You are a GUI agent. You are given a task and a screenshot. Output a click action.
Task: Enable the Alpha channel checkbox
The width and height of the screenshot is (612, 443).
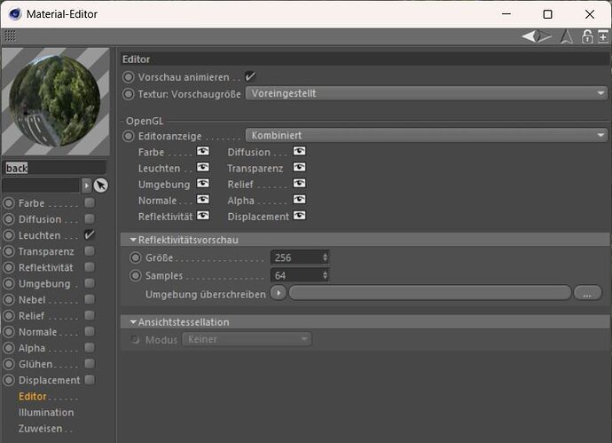[x=90, y=347]
